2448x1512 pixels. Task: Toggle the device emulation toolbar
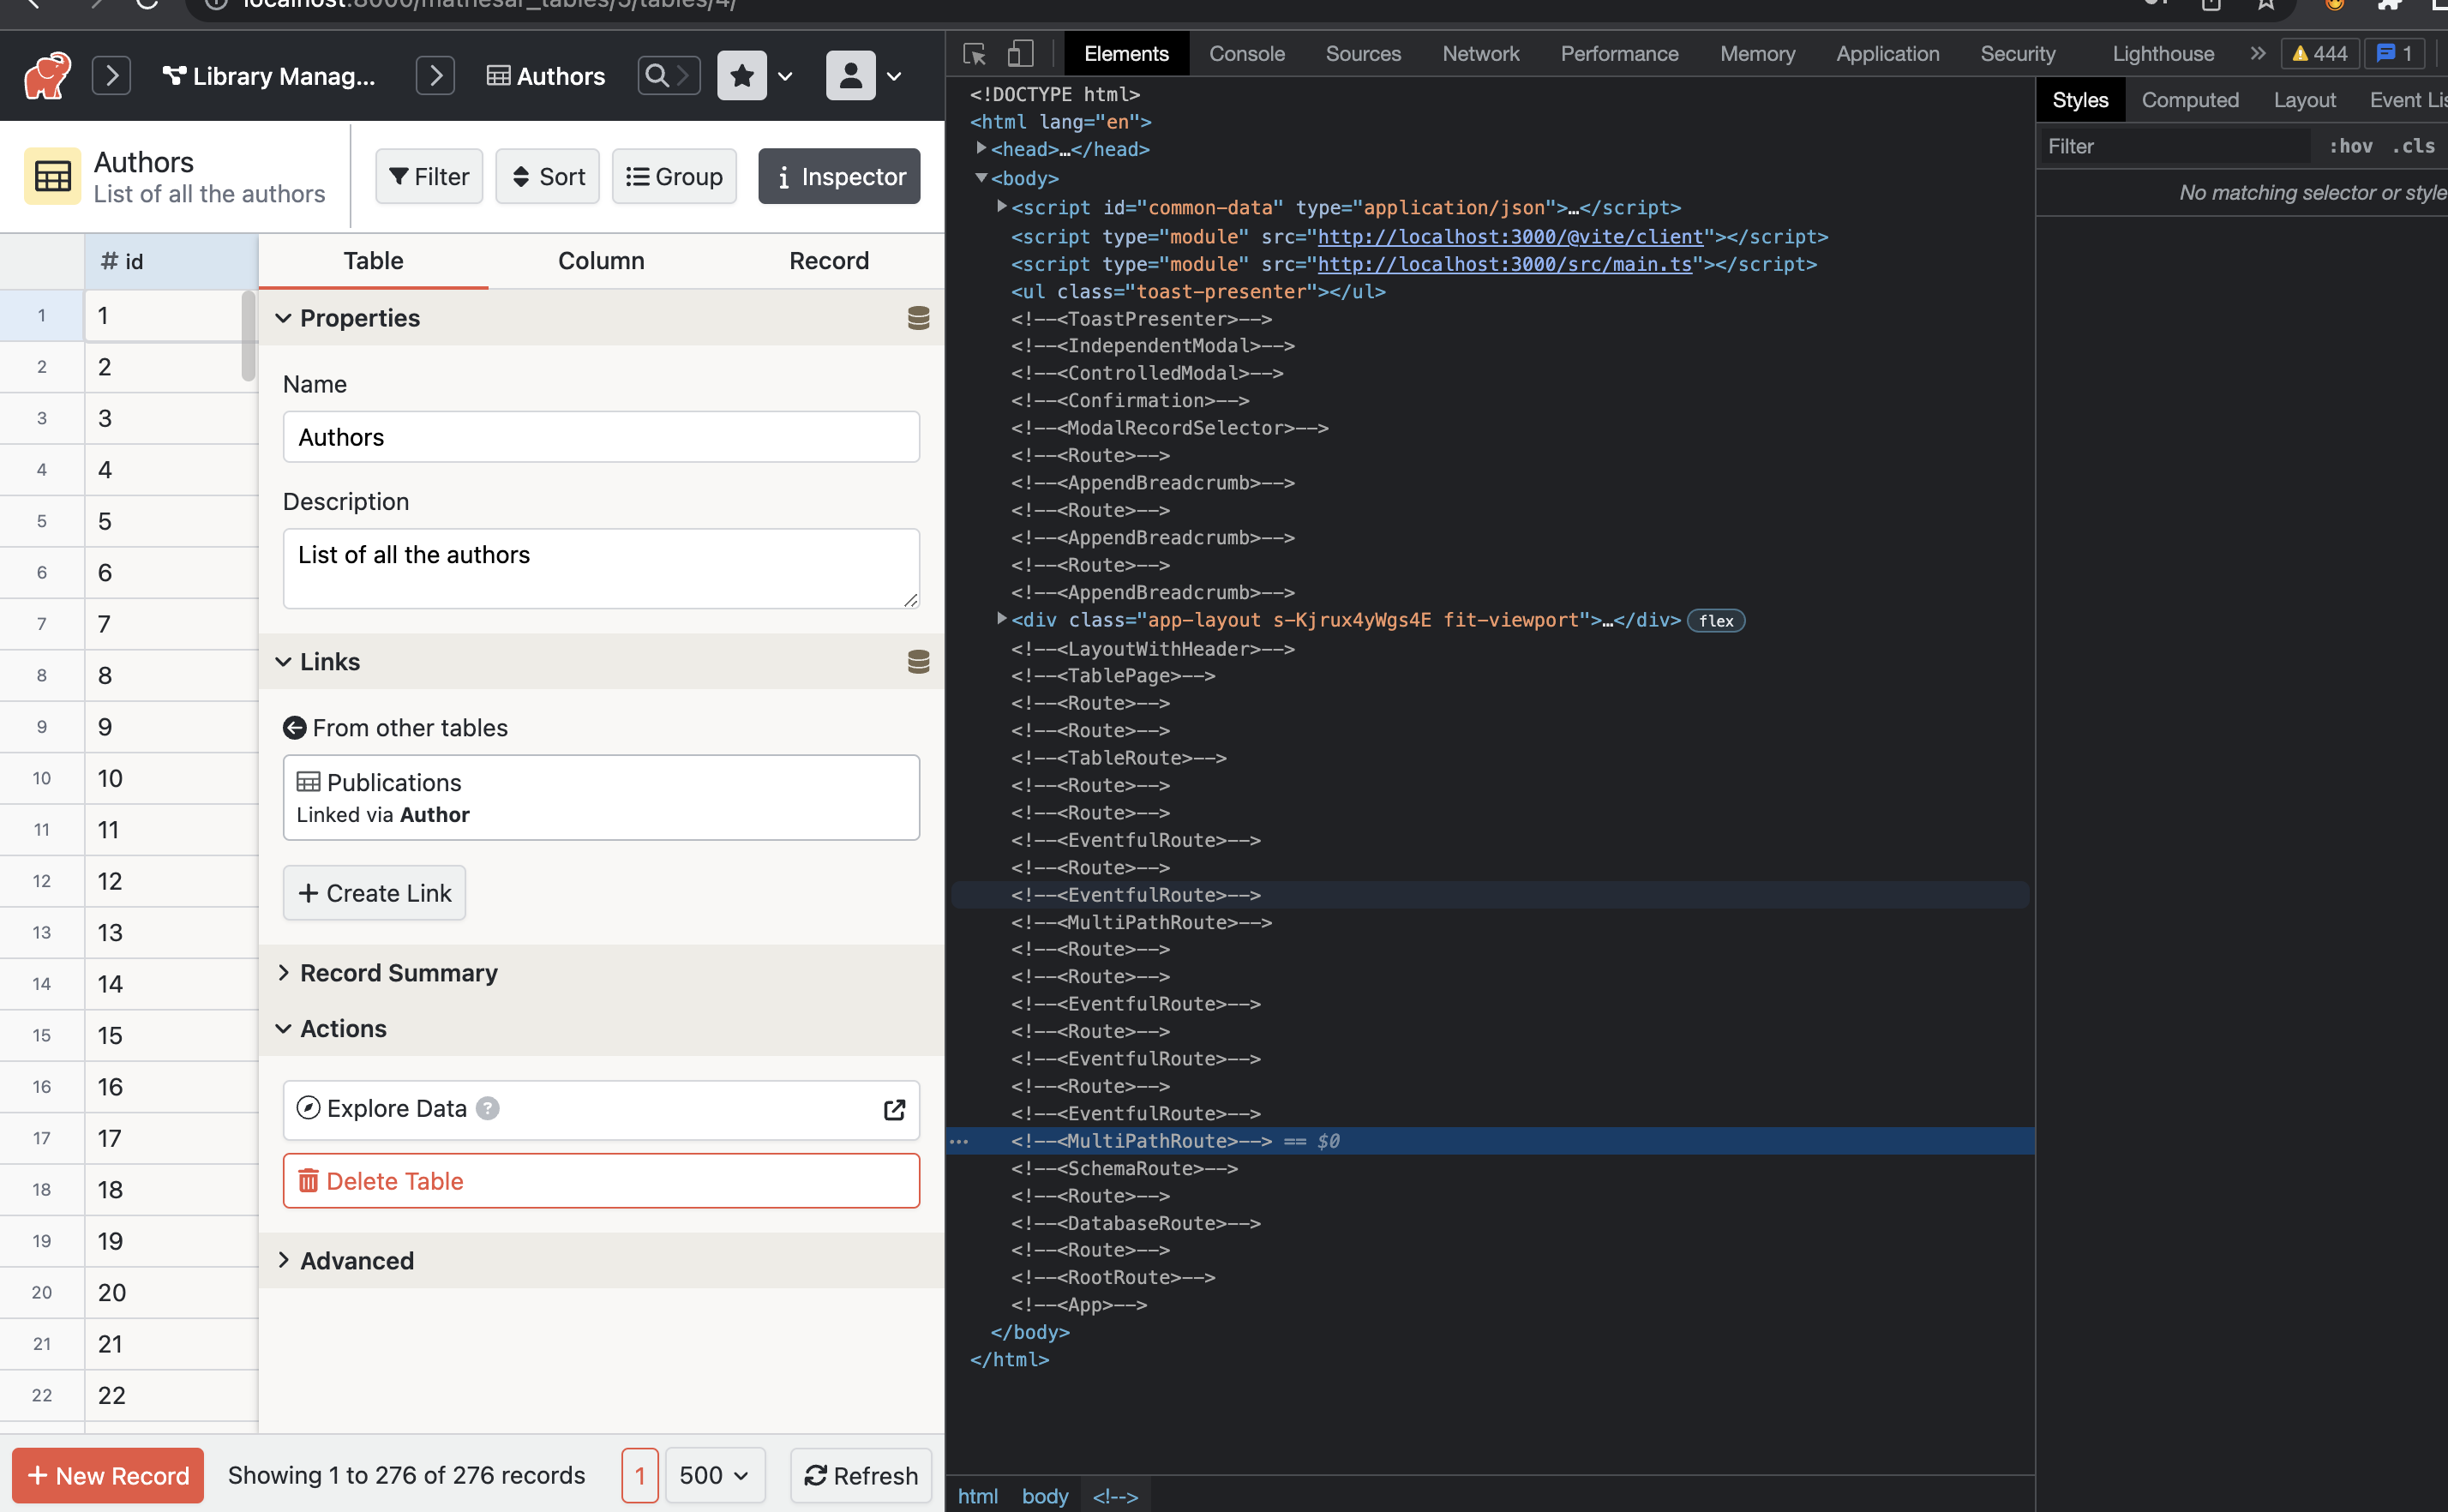1020,54
